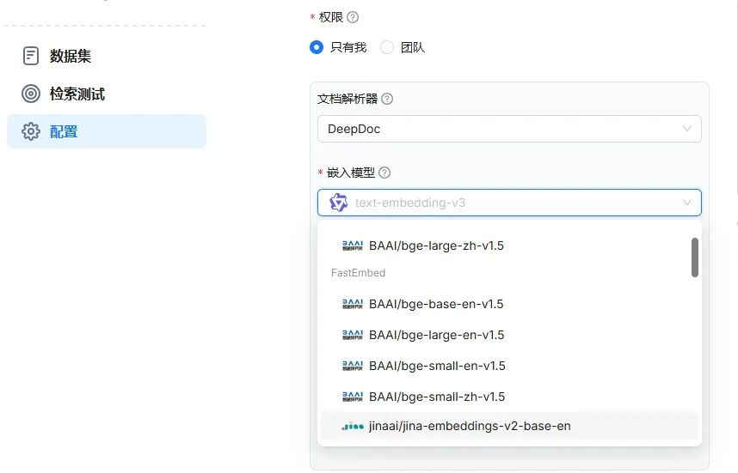Viewport: 738px width, 473px height.
Task: Click the FastEmbed group label
Action: click(x=358, y=273)
